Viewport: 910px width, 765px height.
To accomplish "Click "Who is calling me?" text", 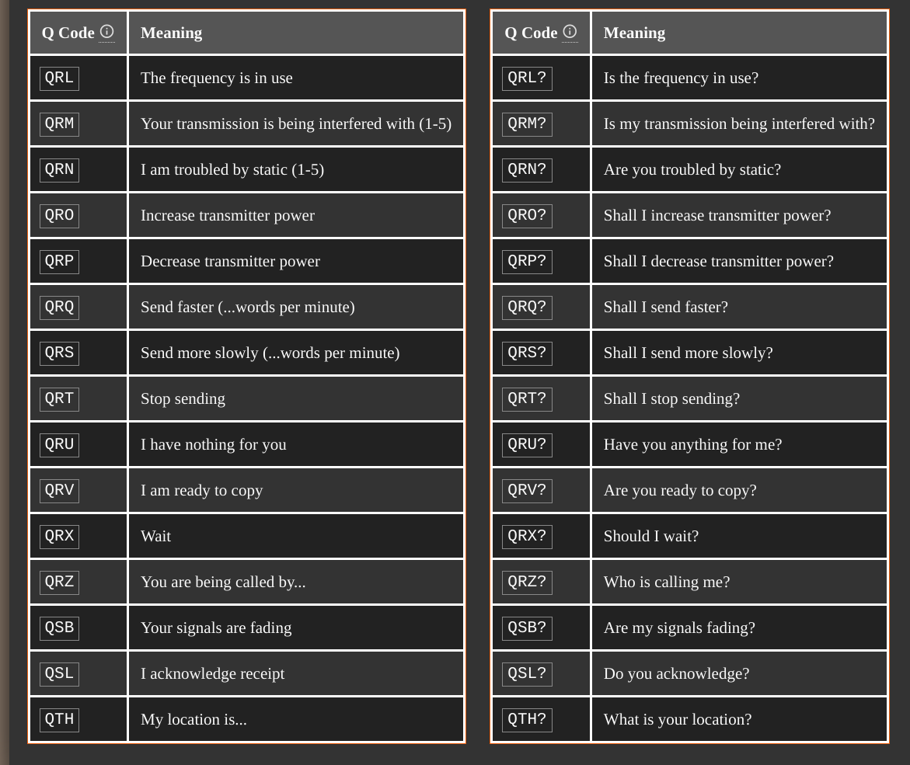I will tap(666, 582).
